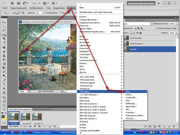Toggle the Смеж.пикс checkbox
Viewport: 180px width, 135px height.
coord(60,13)
